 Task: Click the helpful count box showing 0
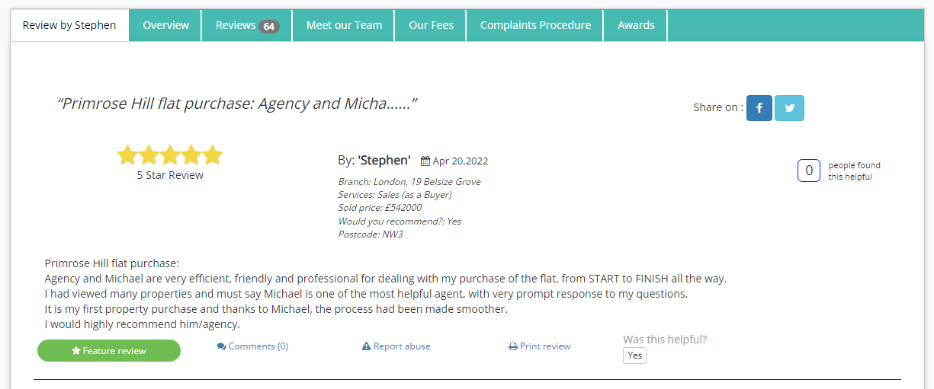[808, 171]
